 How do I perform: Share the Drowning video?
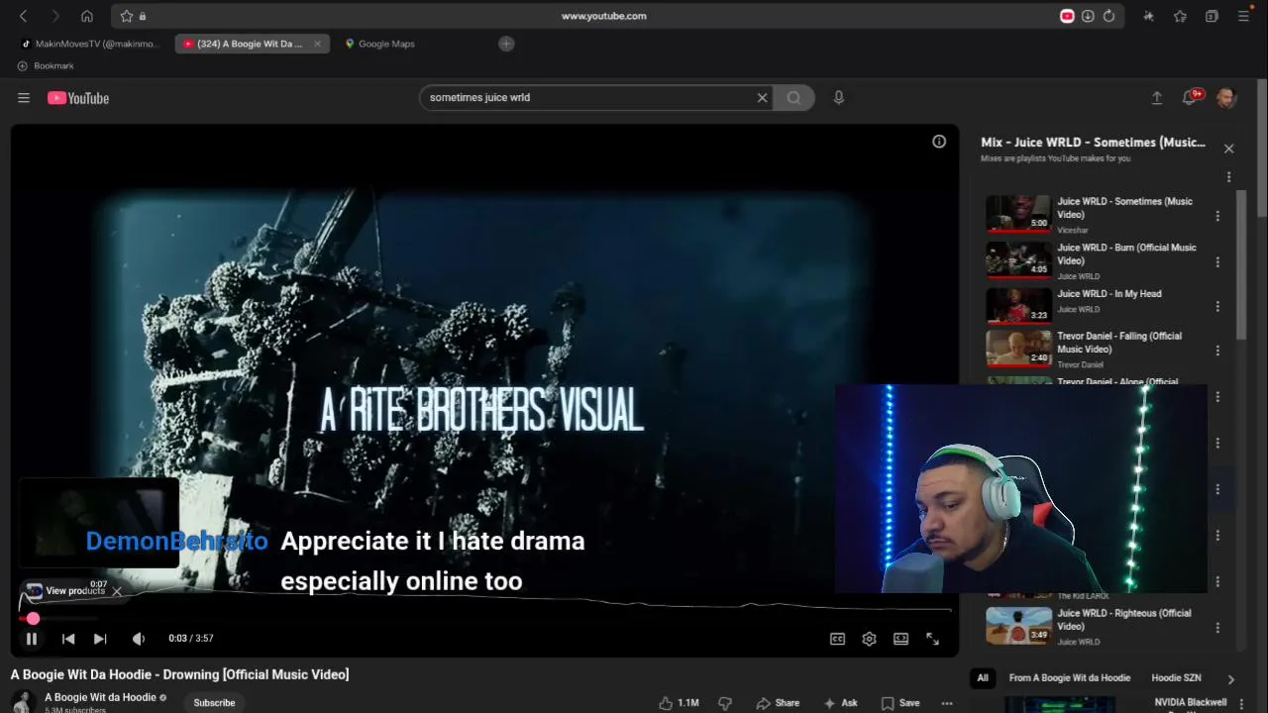(778, 702)
